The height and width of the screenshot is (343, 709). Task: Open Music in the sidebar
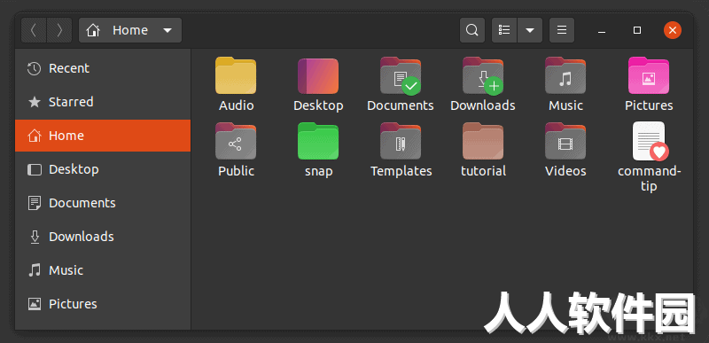(x=103, y=270)
